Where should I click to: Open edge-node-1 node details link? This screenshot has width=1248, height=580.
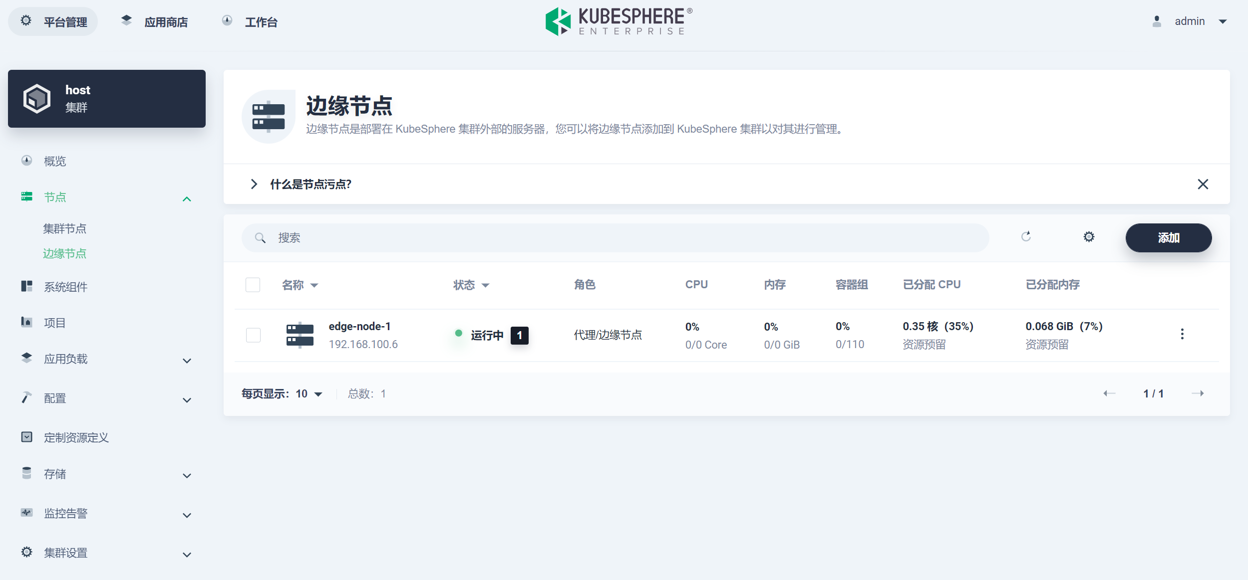[359, 326]
